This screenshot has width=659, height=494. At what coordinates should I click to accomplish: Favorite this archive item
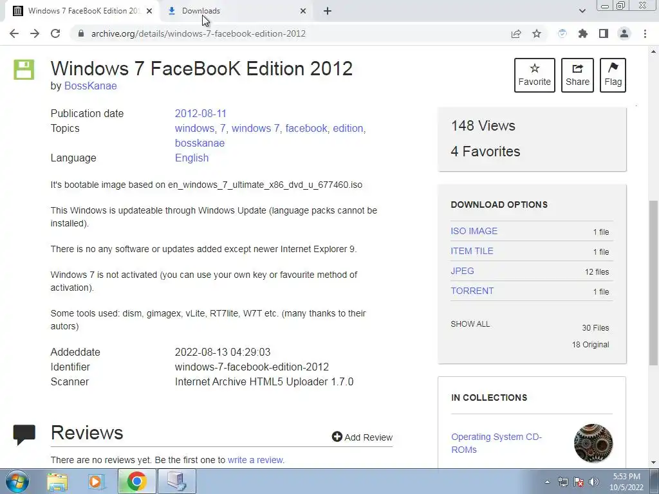pos(535,75)
